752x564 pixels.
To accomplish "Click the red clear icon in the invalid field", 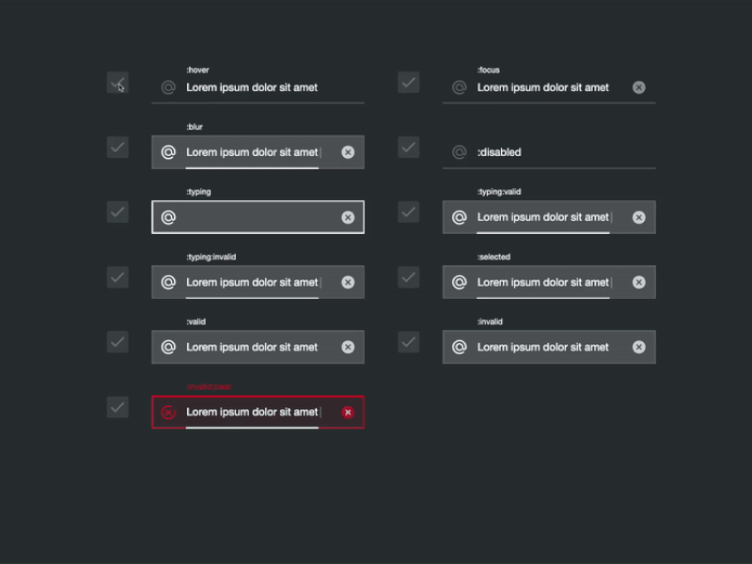I will click(348, 413).
